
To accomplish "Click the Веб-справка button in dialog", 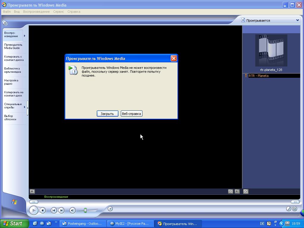I will coord(132,114).
